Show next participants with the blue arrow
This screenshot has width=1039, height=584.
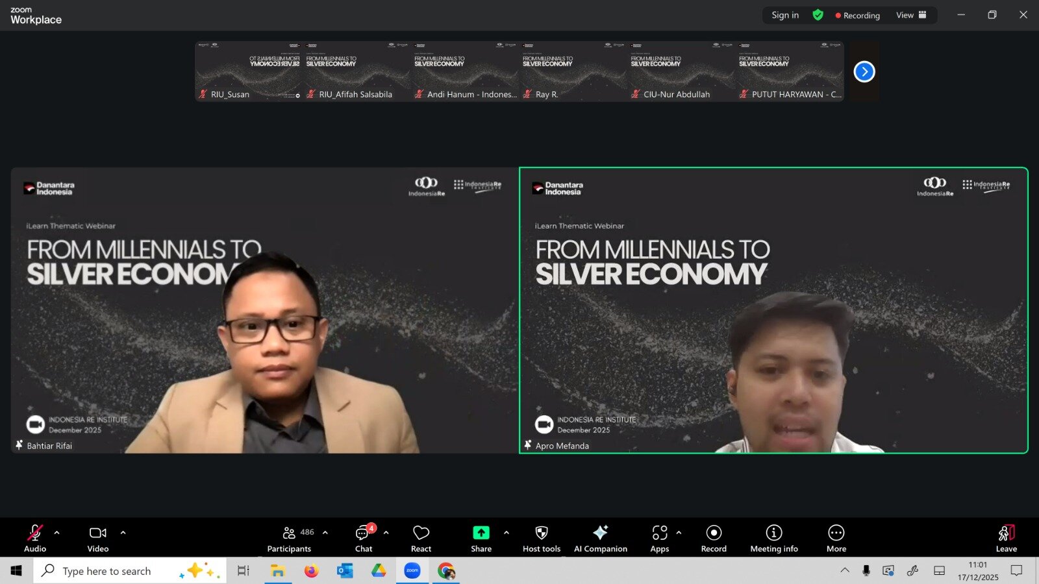tap(864, 71)
